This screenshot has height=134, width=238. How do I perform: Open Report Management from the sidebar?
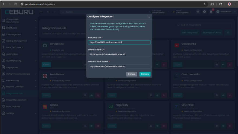coord(19,100)
